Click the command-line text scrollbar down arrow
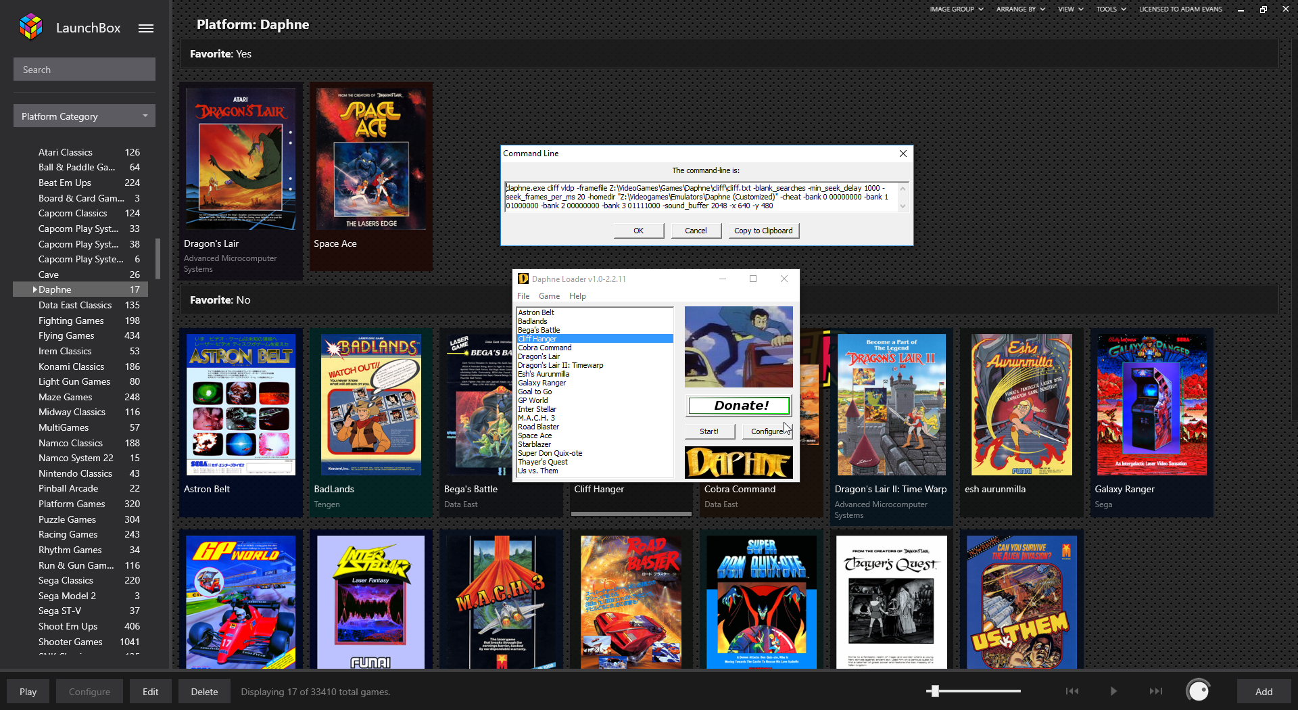Image resolution: width=1298 pixels, height=710 pixels. coord(903,206)
